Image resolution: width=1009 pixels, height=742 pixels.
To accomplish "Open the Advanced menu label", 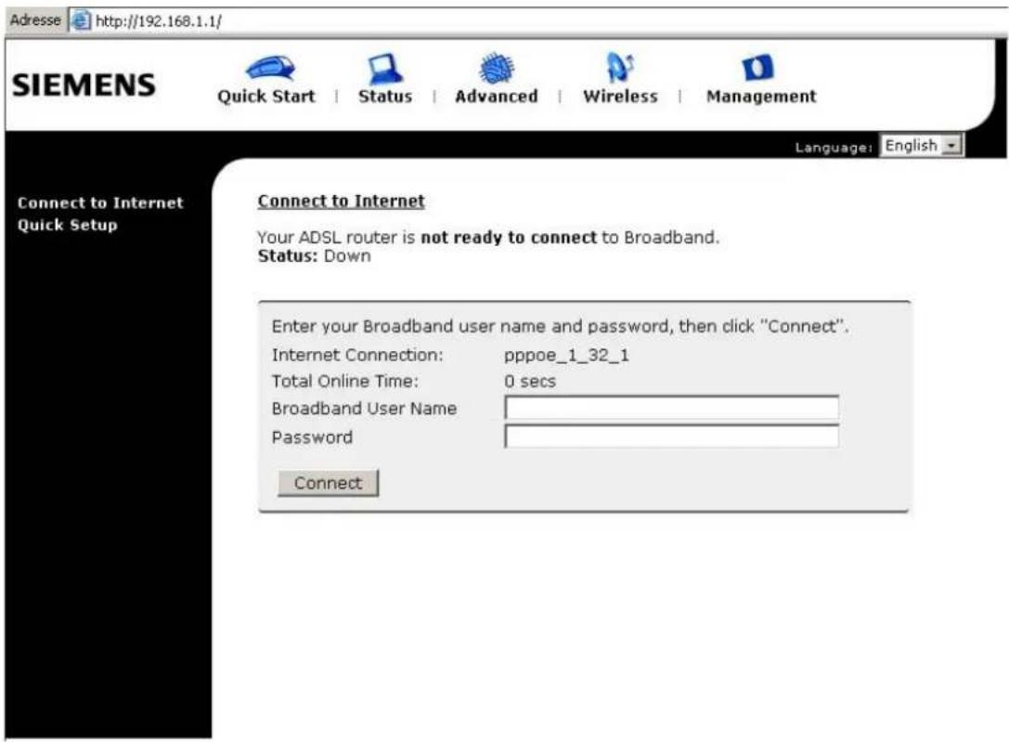I will [x=496, y=97].
